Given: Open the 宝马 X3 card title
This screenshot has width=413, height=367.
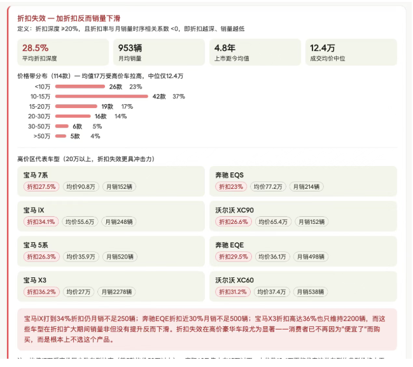Looking at the screenshot, I should (x=35, y=280).
